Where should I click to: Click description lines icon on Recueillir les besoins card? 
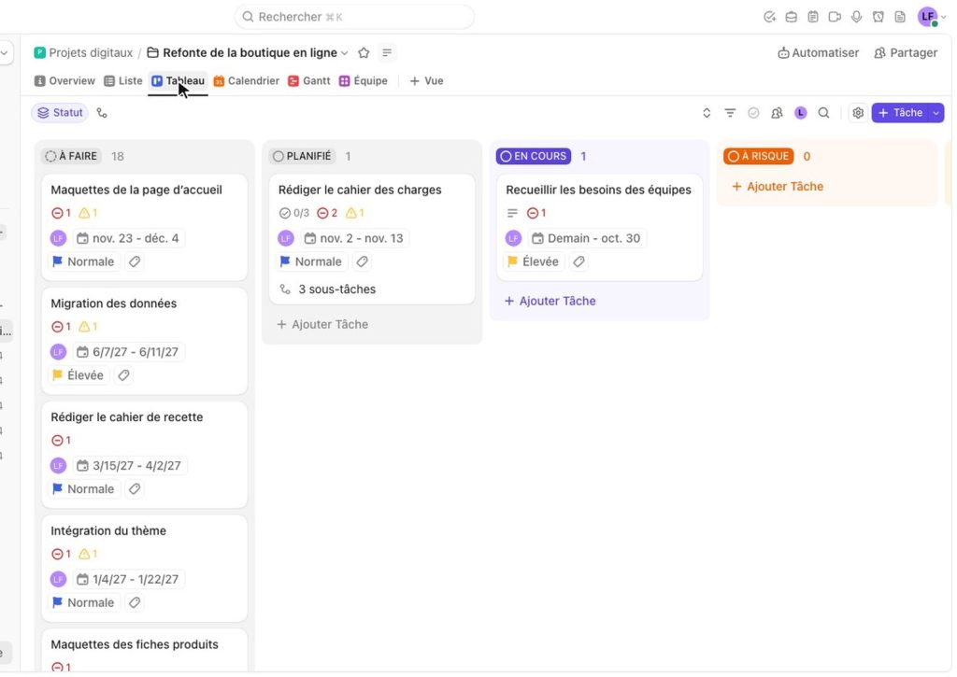click(512, 213)
